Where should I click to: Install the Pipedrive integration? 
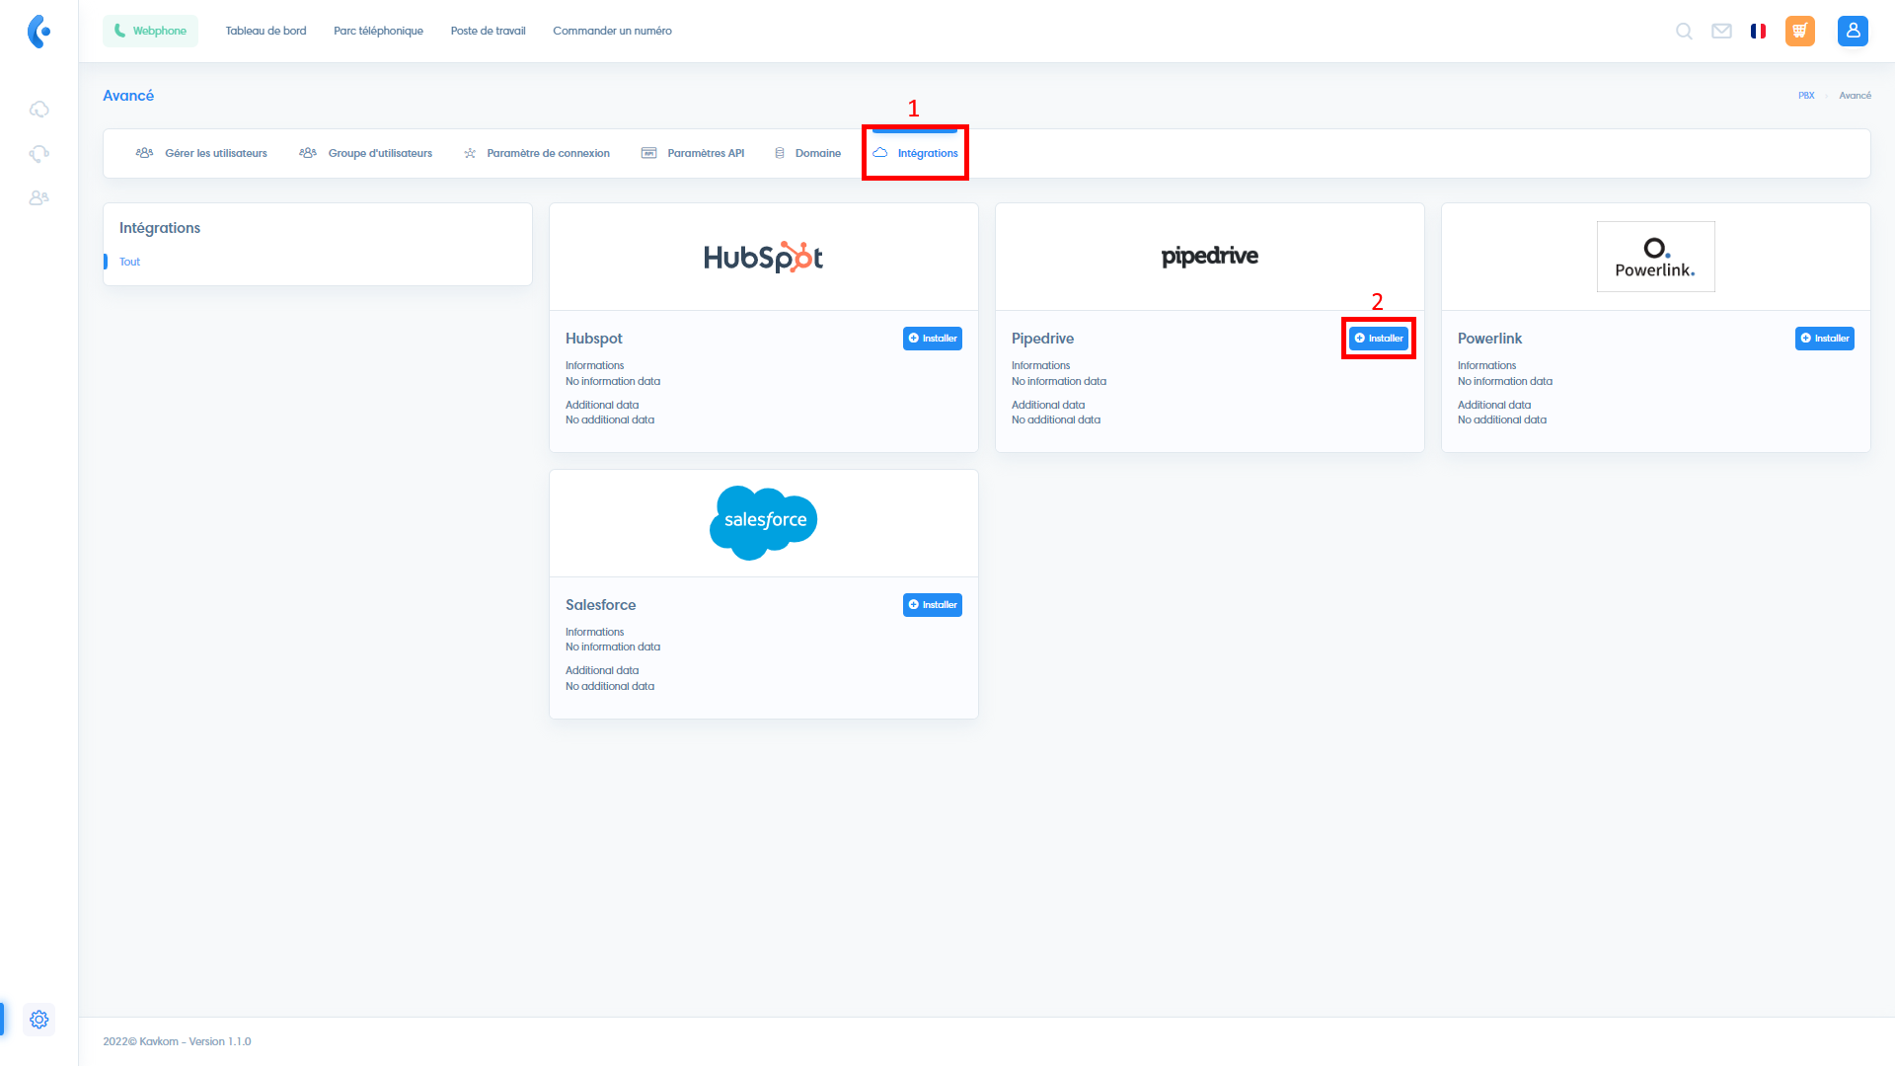pos(1379,339)
